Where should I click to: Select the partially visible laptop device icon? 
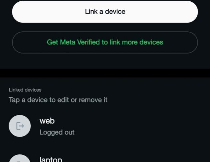click(20, 158)
